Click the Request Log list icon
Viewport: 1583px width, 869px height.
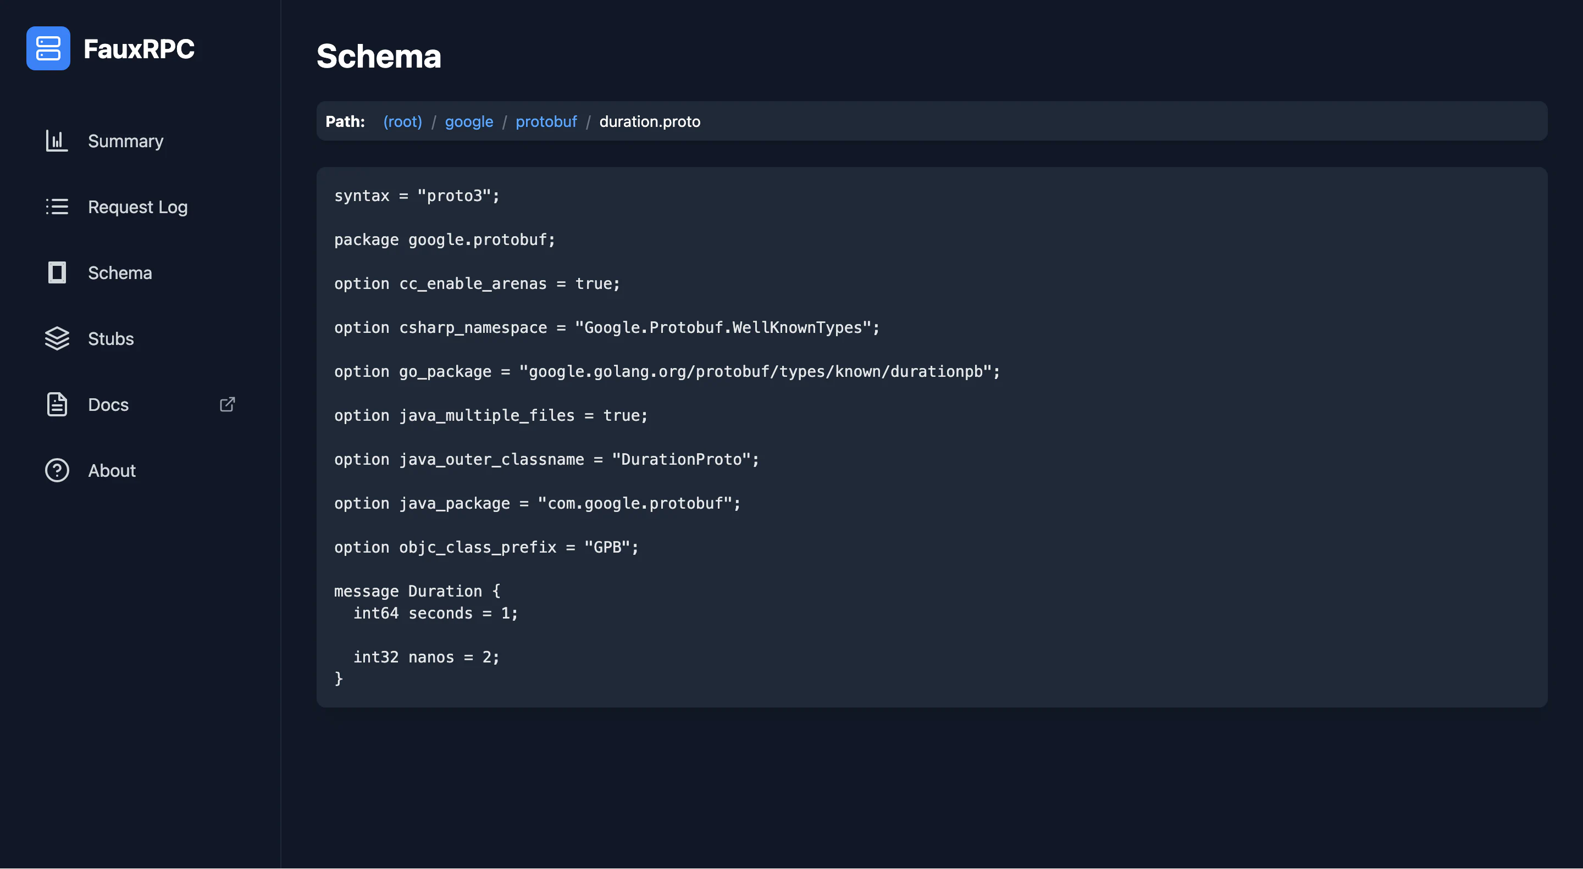(x=57, y=207)
